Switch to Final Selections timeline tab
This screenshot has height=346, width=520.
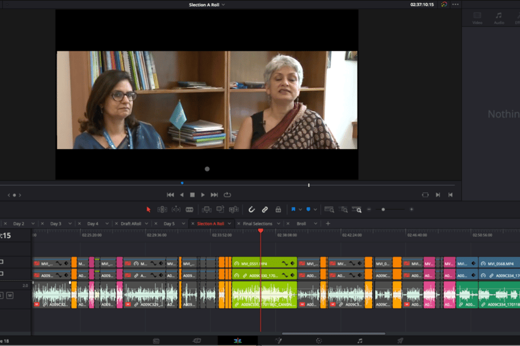pos(257,224)
